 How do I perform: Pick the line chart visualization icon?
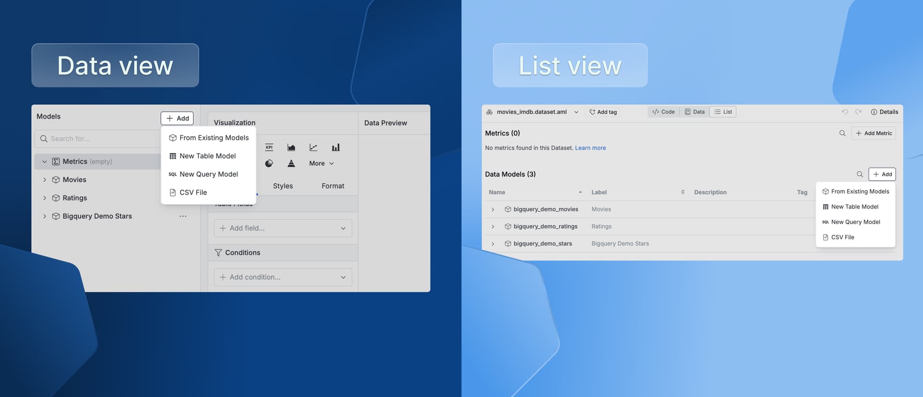313,148
